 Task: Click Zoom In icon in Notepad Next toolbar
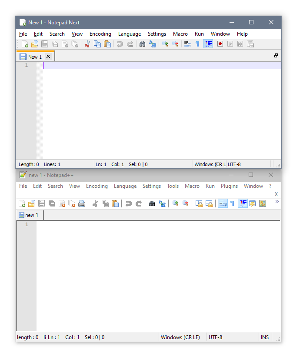coord(165,44)
